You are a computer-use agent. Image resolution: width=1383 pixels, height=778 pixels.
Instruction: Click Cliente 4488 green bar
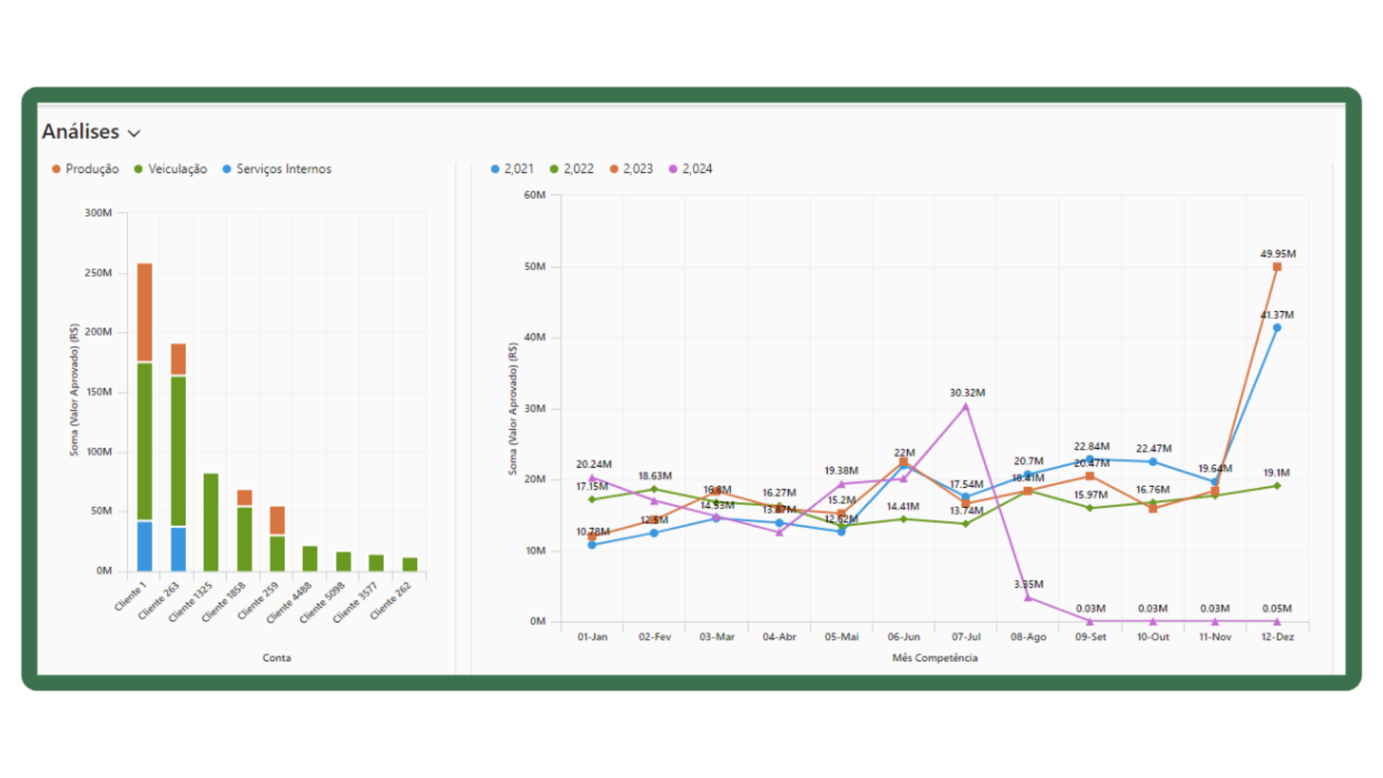(310, 558)
